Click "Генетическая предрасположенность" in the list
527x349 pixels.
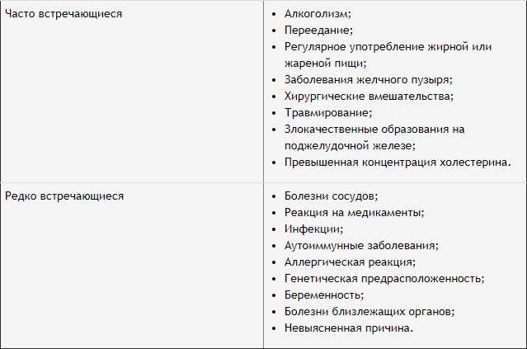(x=383, y=278)
